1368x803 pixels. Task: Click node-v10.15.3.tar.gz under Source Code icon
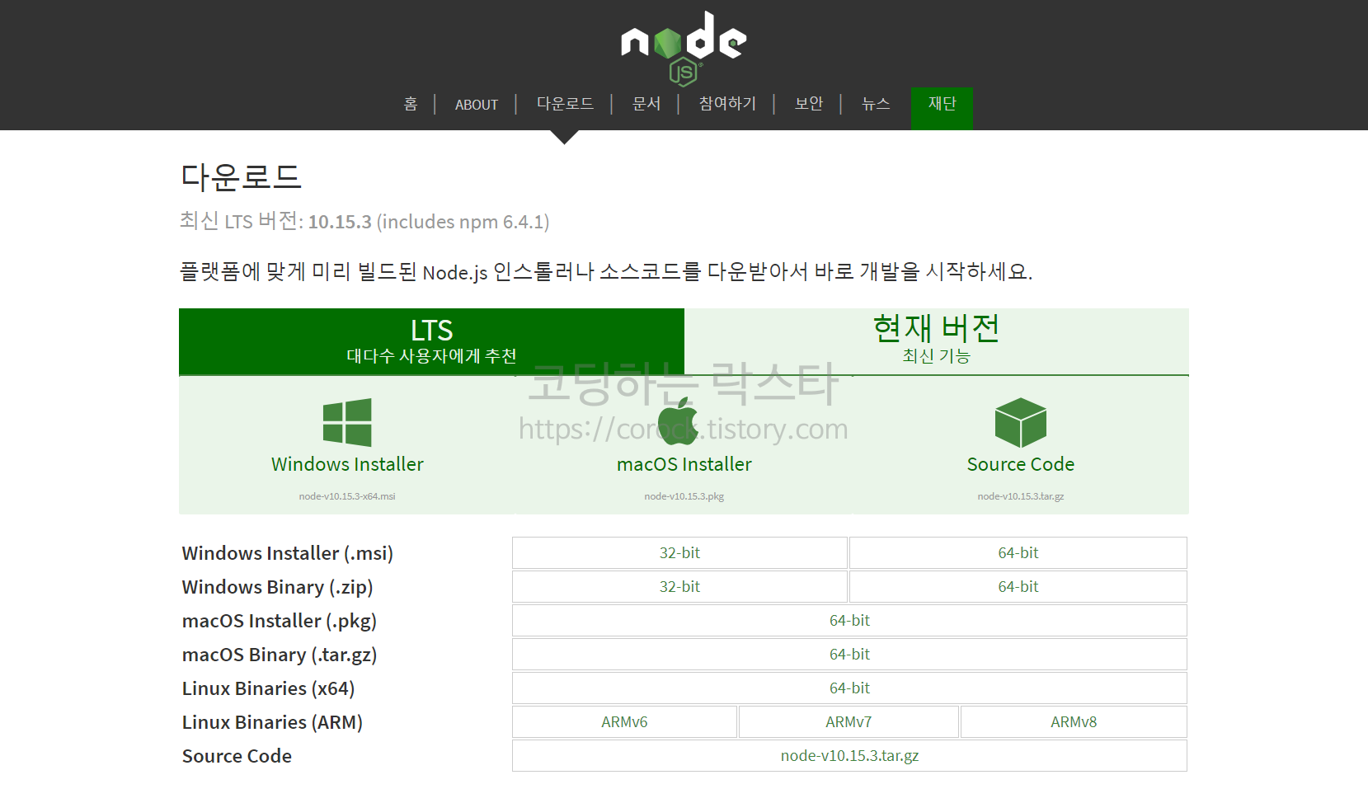(x=1021, y=496)
